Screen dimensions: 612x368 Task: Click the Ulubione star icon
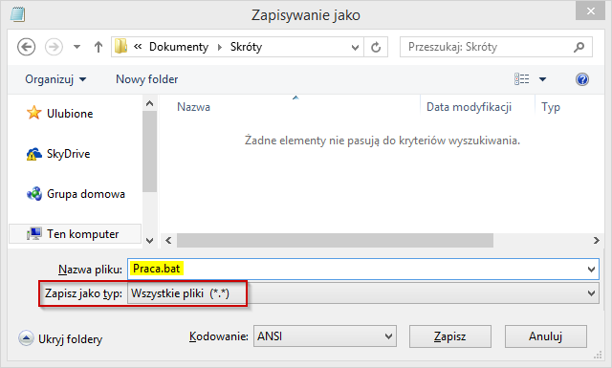tap(34, 113)
